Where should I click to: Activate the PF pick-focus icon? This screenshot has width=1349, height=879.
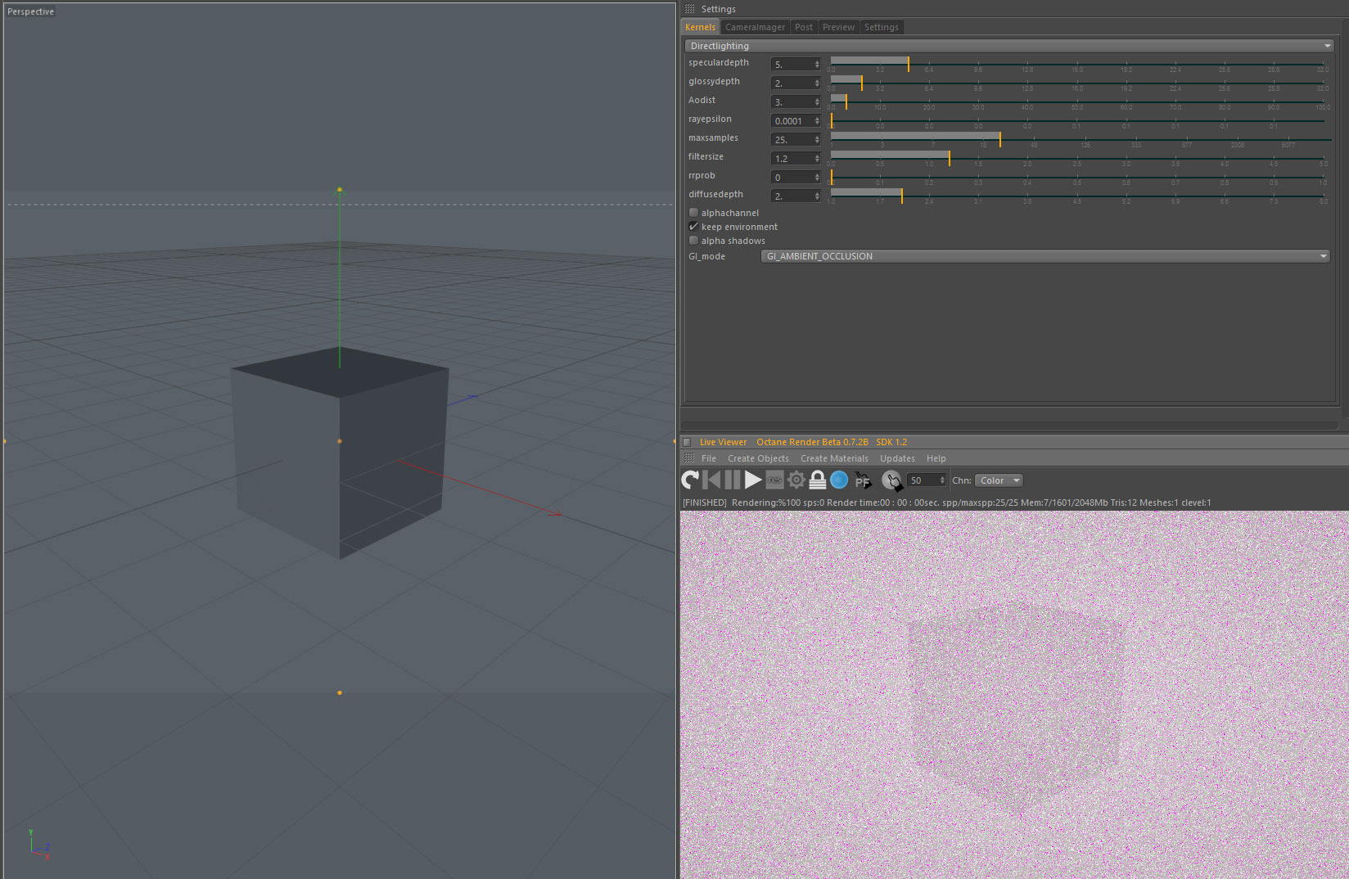[x=863, y=480]
